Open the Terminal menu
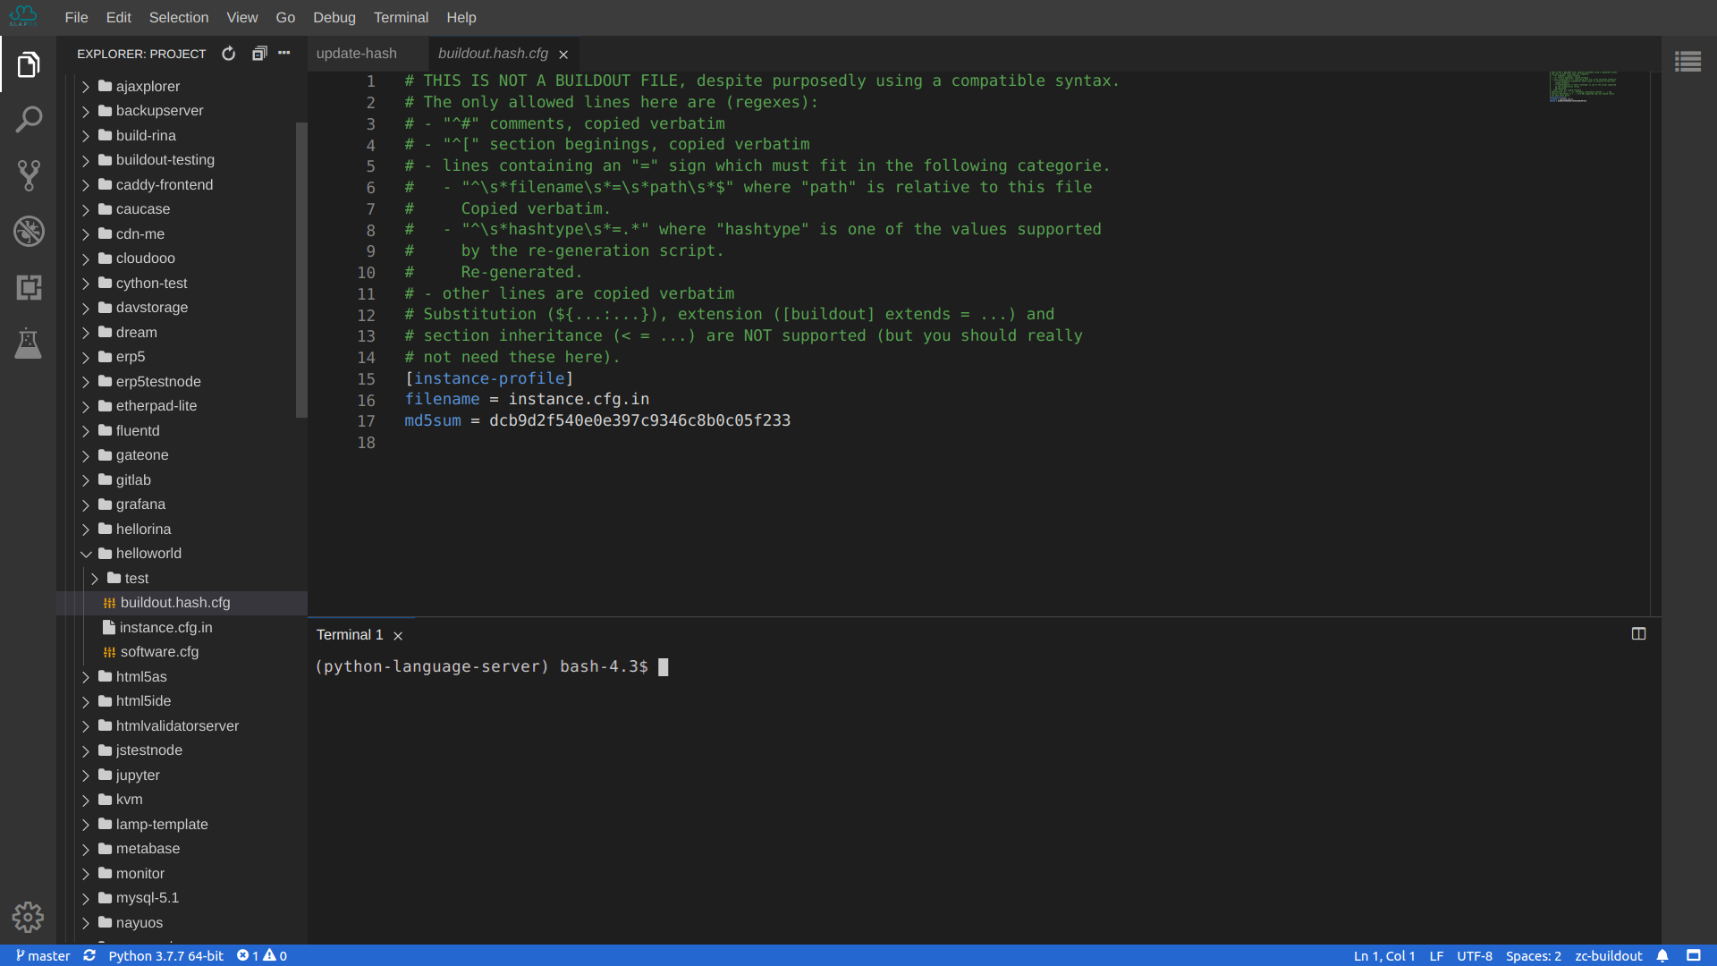The height and width of the screenshot is (966, 1717). tap(401, 17)
